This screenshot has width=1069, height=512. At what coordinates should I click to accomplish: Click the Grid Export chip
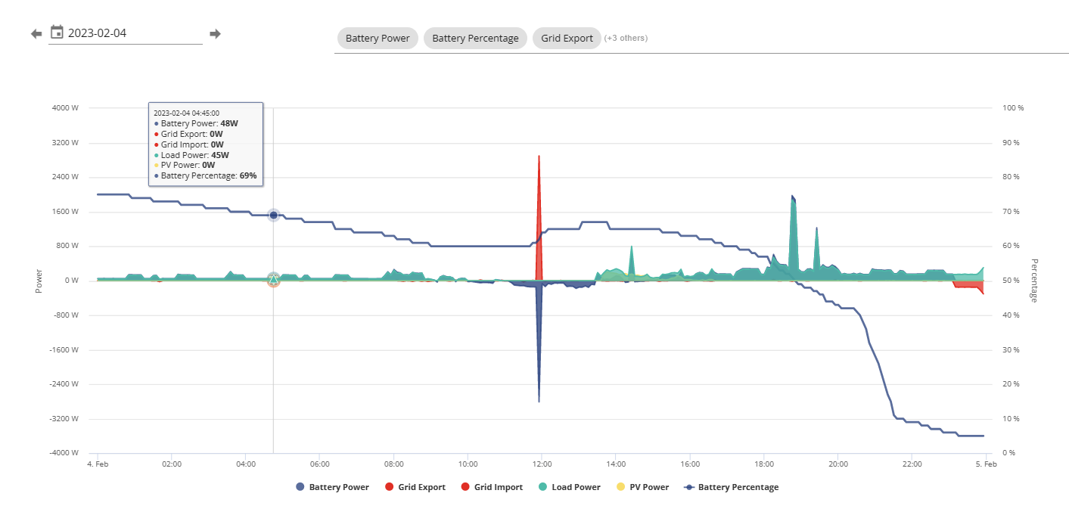click(567, 39)
